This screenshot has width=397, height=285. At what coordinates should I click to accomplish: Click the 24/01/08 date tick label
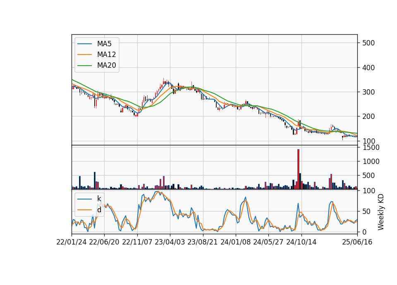click(235, 242)
